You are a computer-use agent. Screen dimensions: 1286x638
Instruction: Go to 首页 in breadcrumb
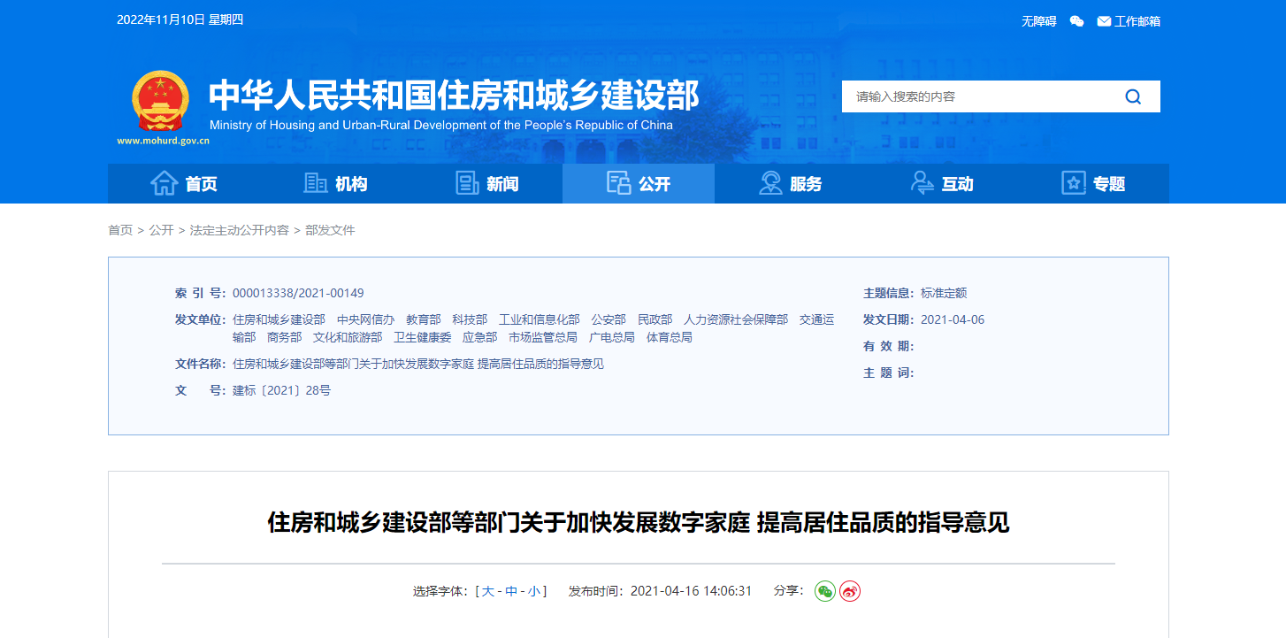(120, 230)
